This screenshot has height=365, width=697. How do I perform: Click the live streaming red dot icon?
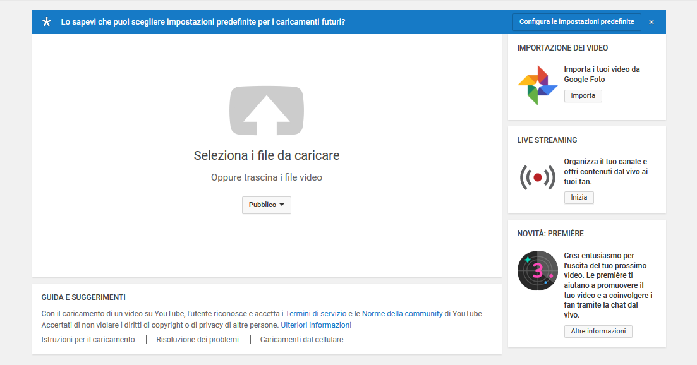pyautogui.click(x=537, y=177)
